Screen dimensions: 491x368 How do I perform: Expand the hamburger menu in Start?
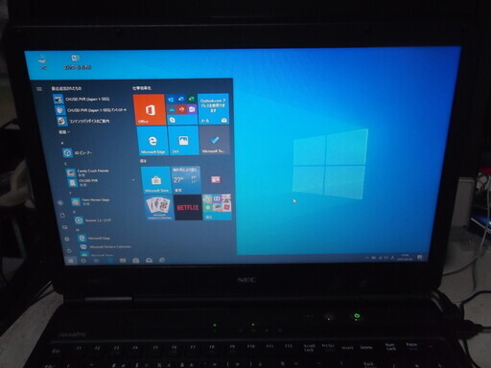(x=39, y=89)
